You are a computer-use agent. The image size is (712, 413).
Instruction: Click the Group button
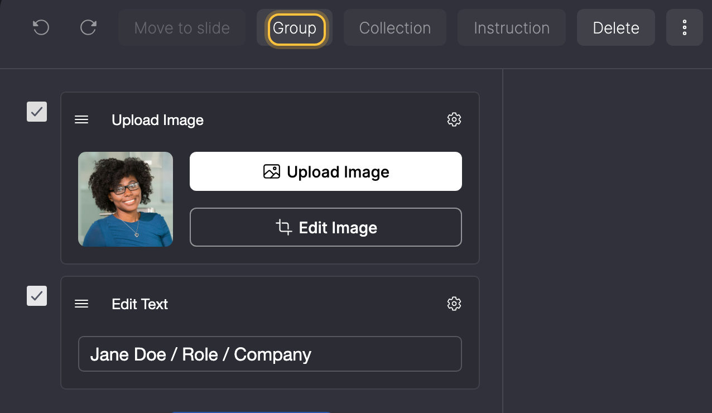(x=295, y=28)
